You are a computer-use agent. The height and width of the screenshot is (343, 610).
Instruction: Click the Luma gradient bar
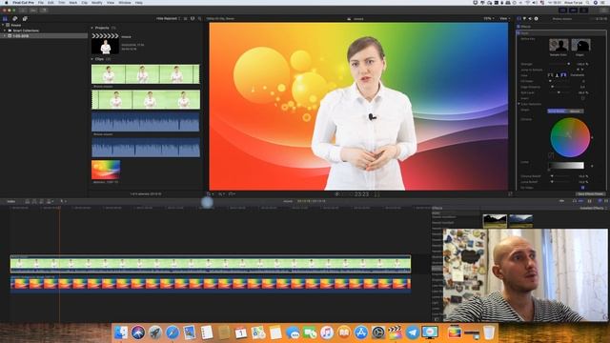click(x=566, y=166)
